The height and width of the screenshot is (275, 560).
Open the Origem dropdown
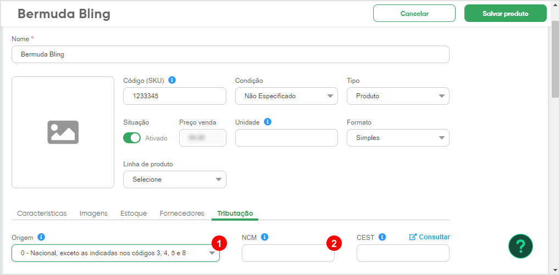pos(116,253)
